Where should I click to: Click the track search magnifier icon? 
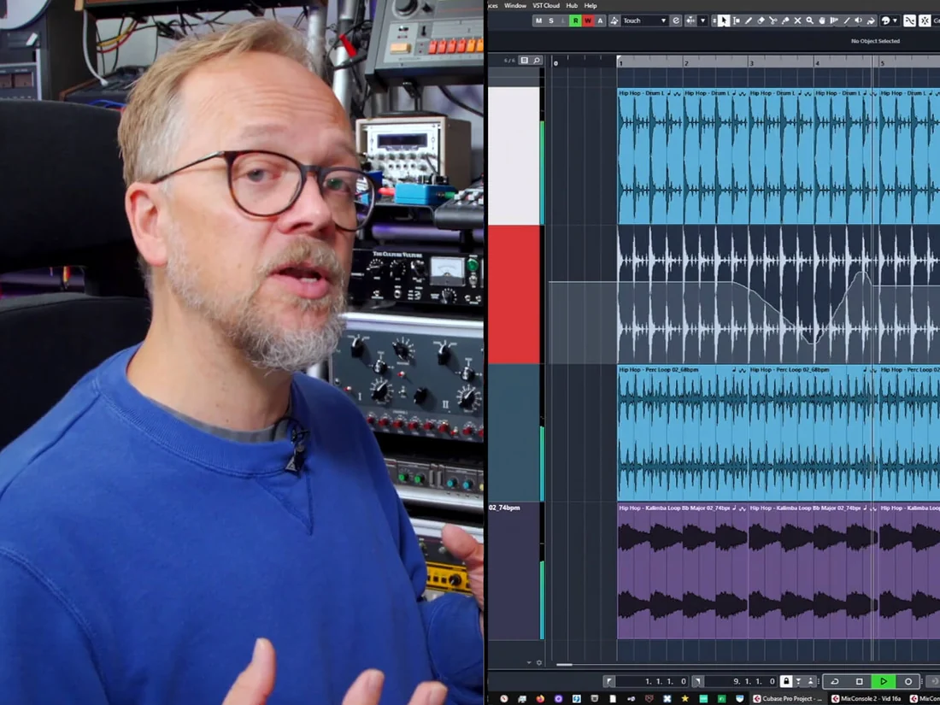[537, 61]
